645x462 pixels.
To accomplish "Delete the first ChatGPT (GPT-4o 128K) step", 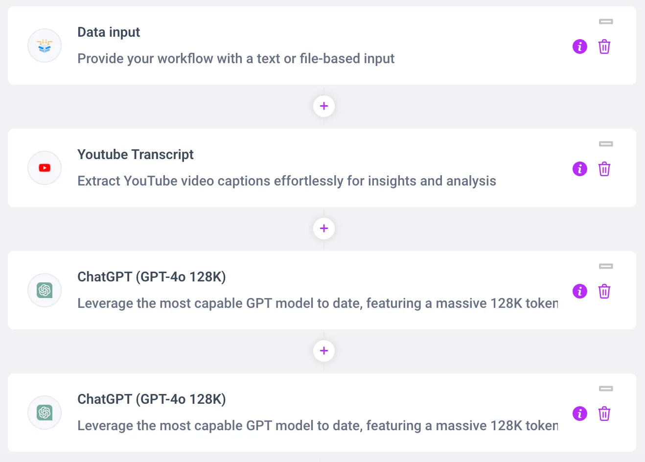I will (604, 291).
